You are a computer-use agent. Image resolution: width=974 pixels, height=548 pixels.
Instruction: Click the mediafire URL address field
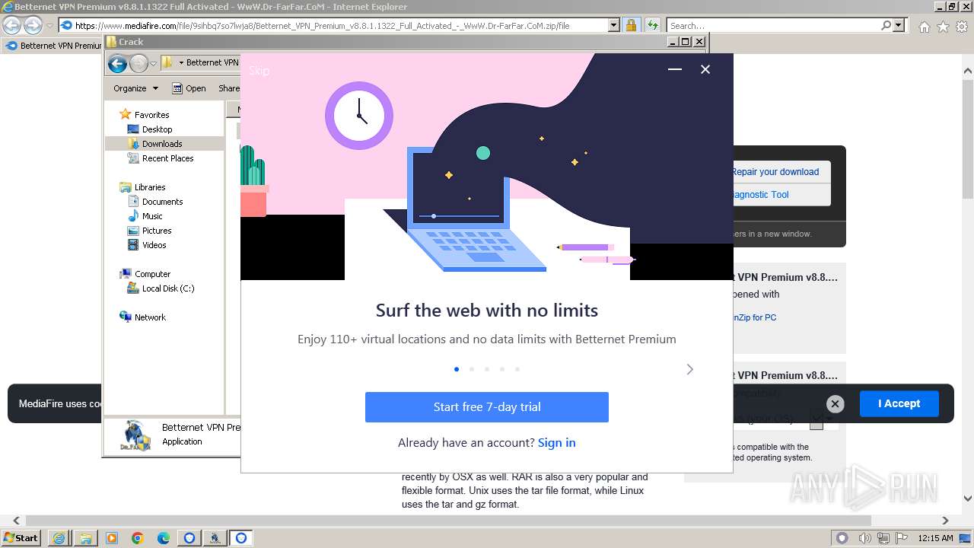(340, 25)
